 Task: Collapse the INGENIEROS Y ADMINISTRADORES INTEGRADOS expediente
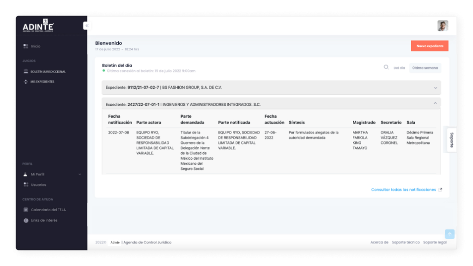tap(435, 103)
